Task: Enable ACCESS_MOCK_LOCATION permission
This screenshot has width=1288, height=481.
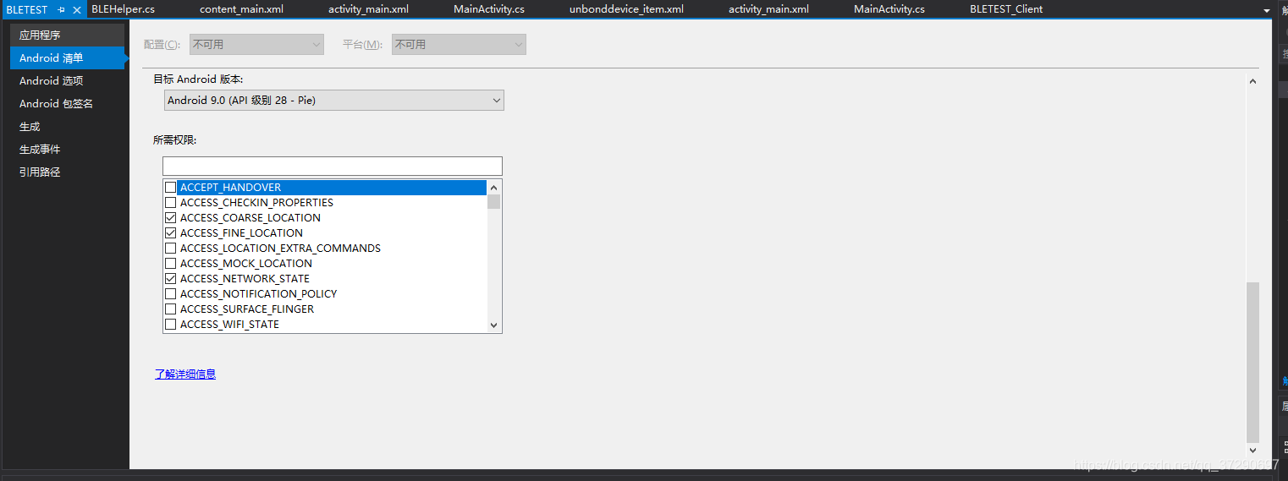Action: (x=170, y=263)
